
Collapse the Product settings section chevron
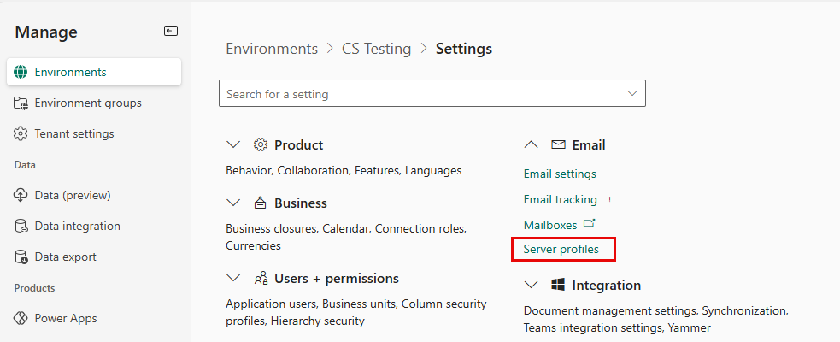tap(233, 145)
